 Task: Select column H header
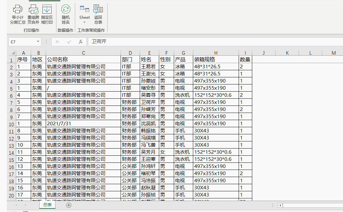click(x=216, y=53)
